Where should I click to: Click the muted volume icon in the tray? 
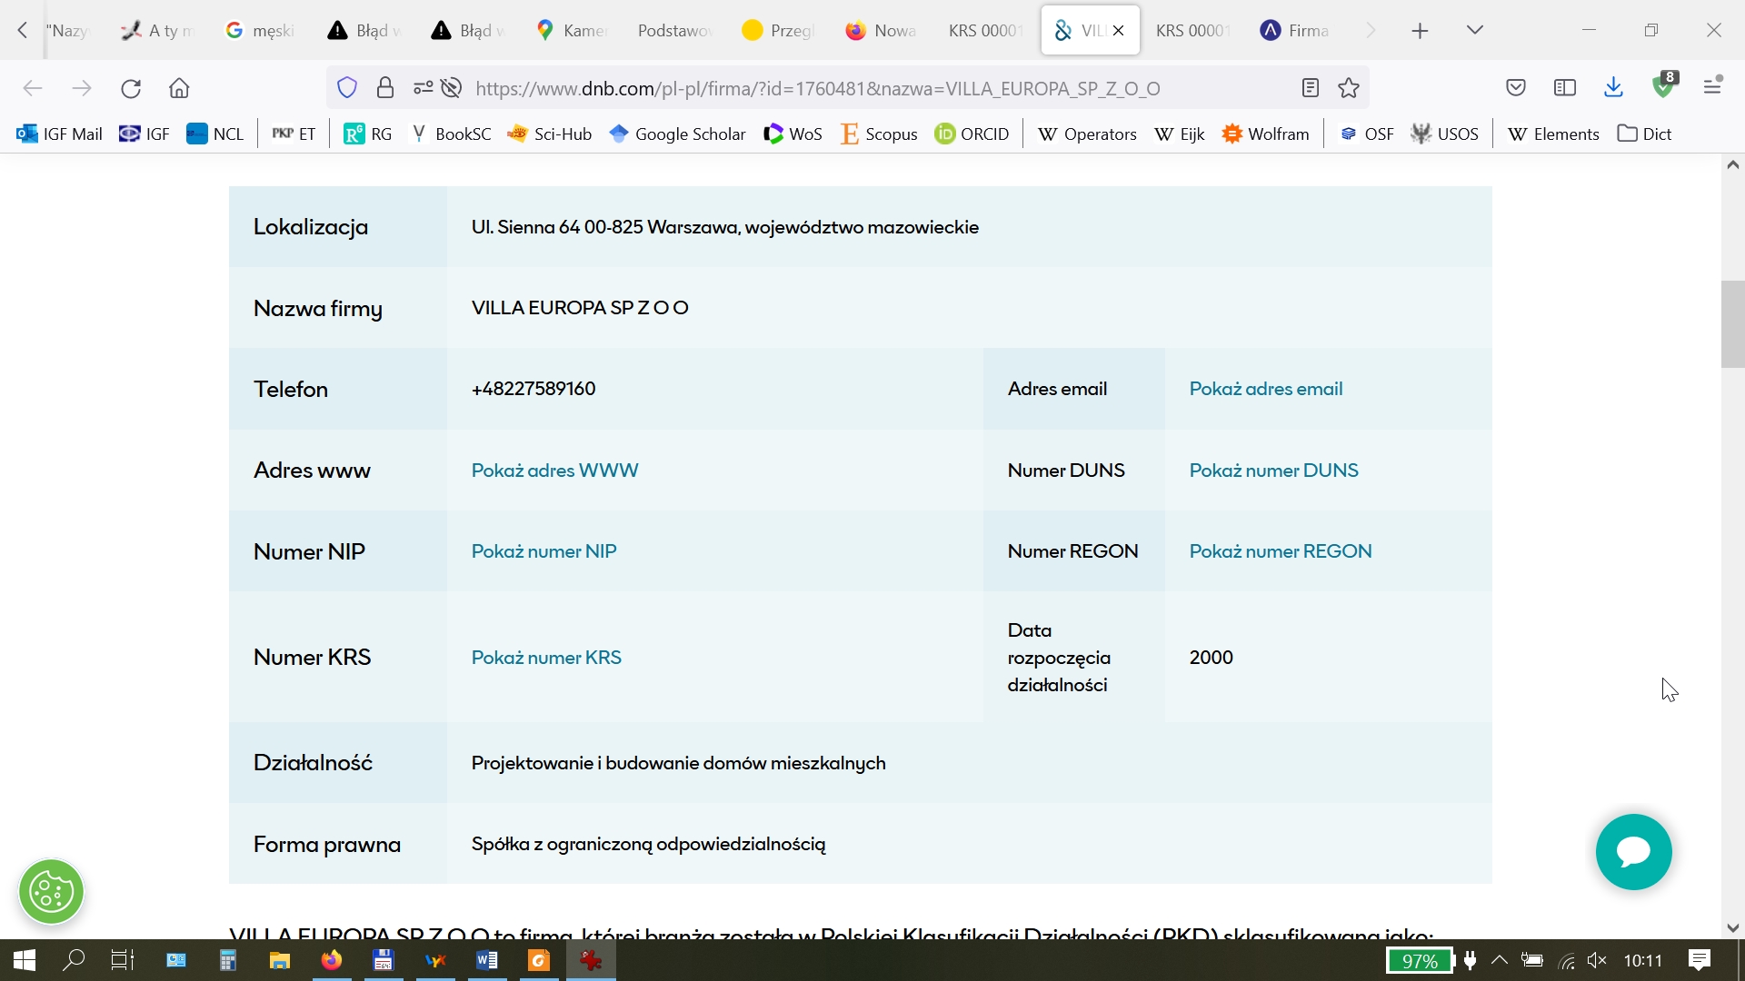pos(1597,960)
